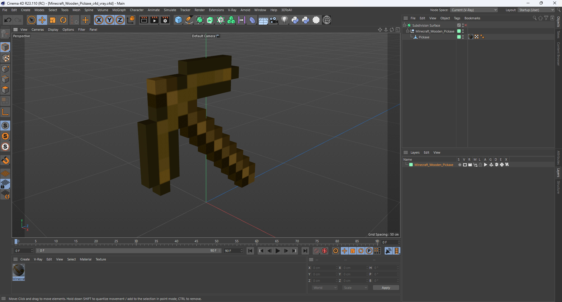
Task: Open the Spline Pen tool
Action: pos(189,20)
